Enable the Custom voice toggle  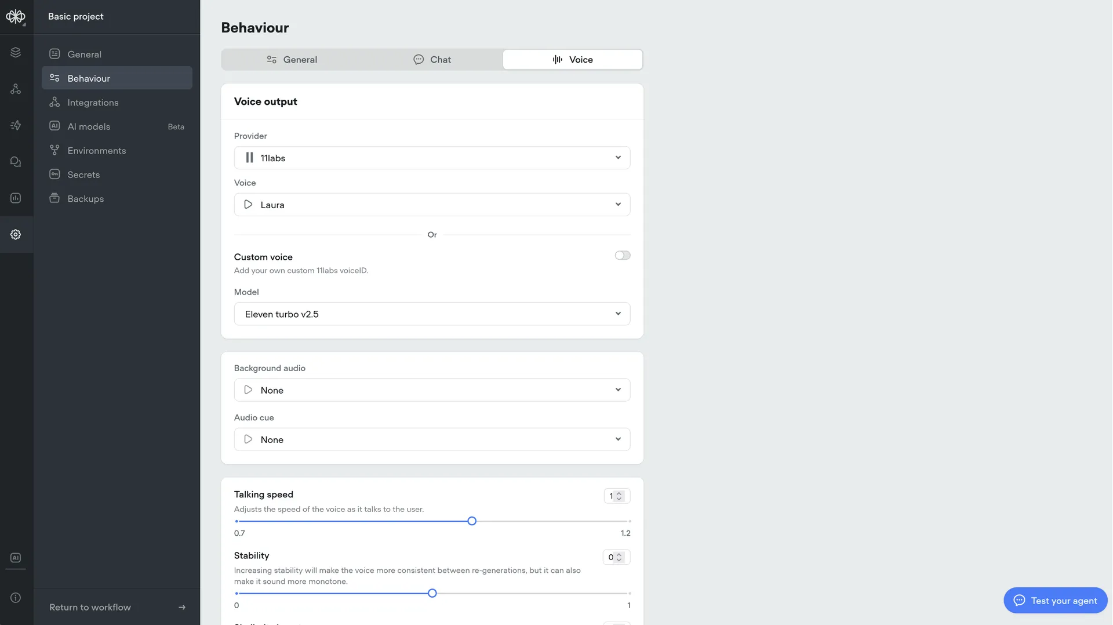623,256
